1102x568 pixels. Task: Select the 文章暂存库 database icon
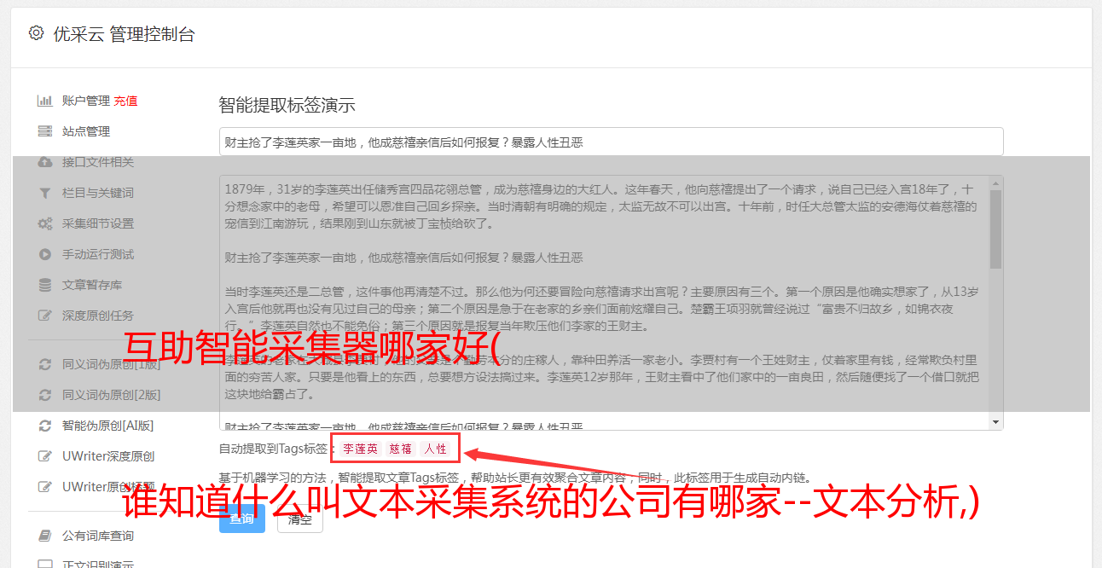point(45,285)
